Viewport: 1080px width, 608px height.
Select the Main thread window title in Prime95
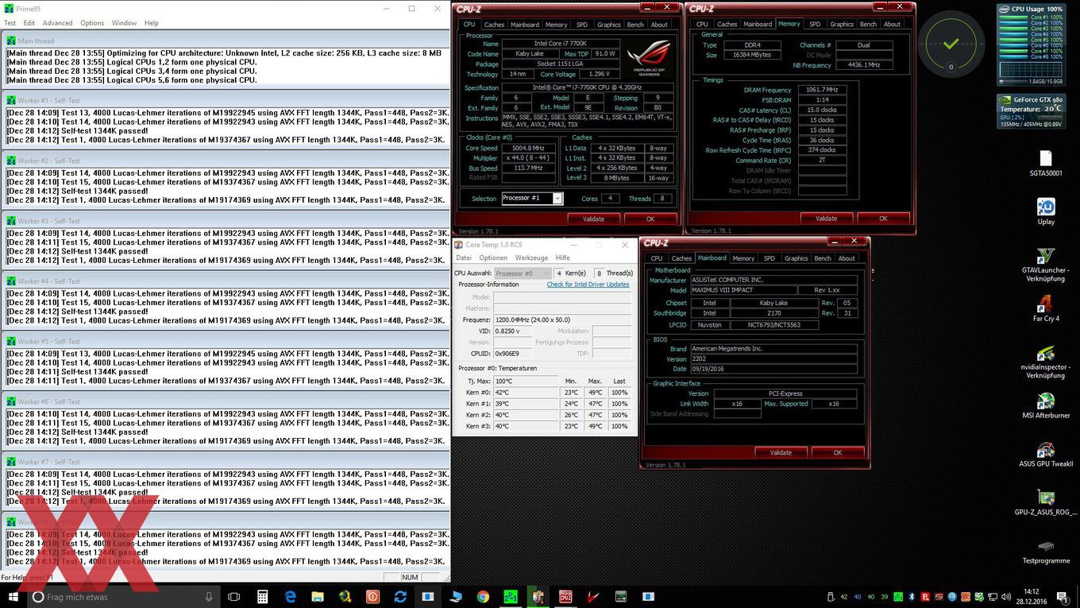36,41
